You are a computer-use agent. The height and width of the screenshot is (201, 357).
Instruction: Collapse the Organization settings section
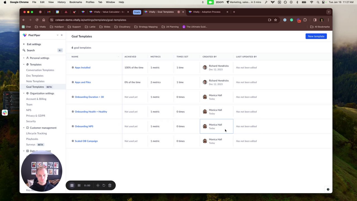24,93
